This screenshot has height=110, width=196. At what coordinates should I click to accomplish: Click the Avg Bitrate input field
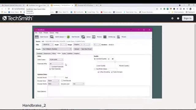pyautogui.click(x=113, y=69)
